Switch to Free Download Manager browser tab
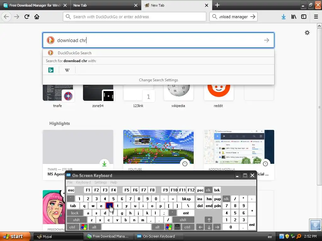Image resolution: width=322 pixels, height=241 pixels. [x=35, y=5]
